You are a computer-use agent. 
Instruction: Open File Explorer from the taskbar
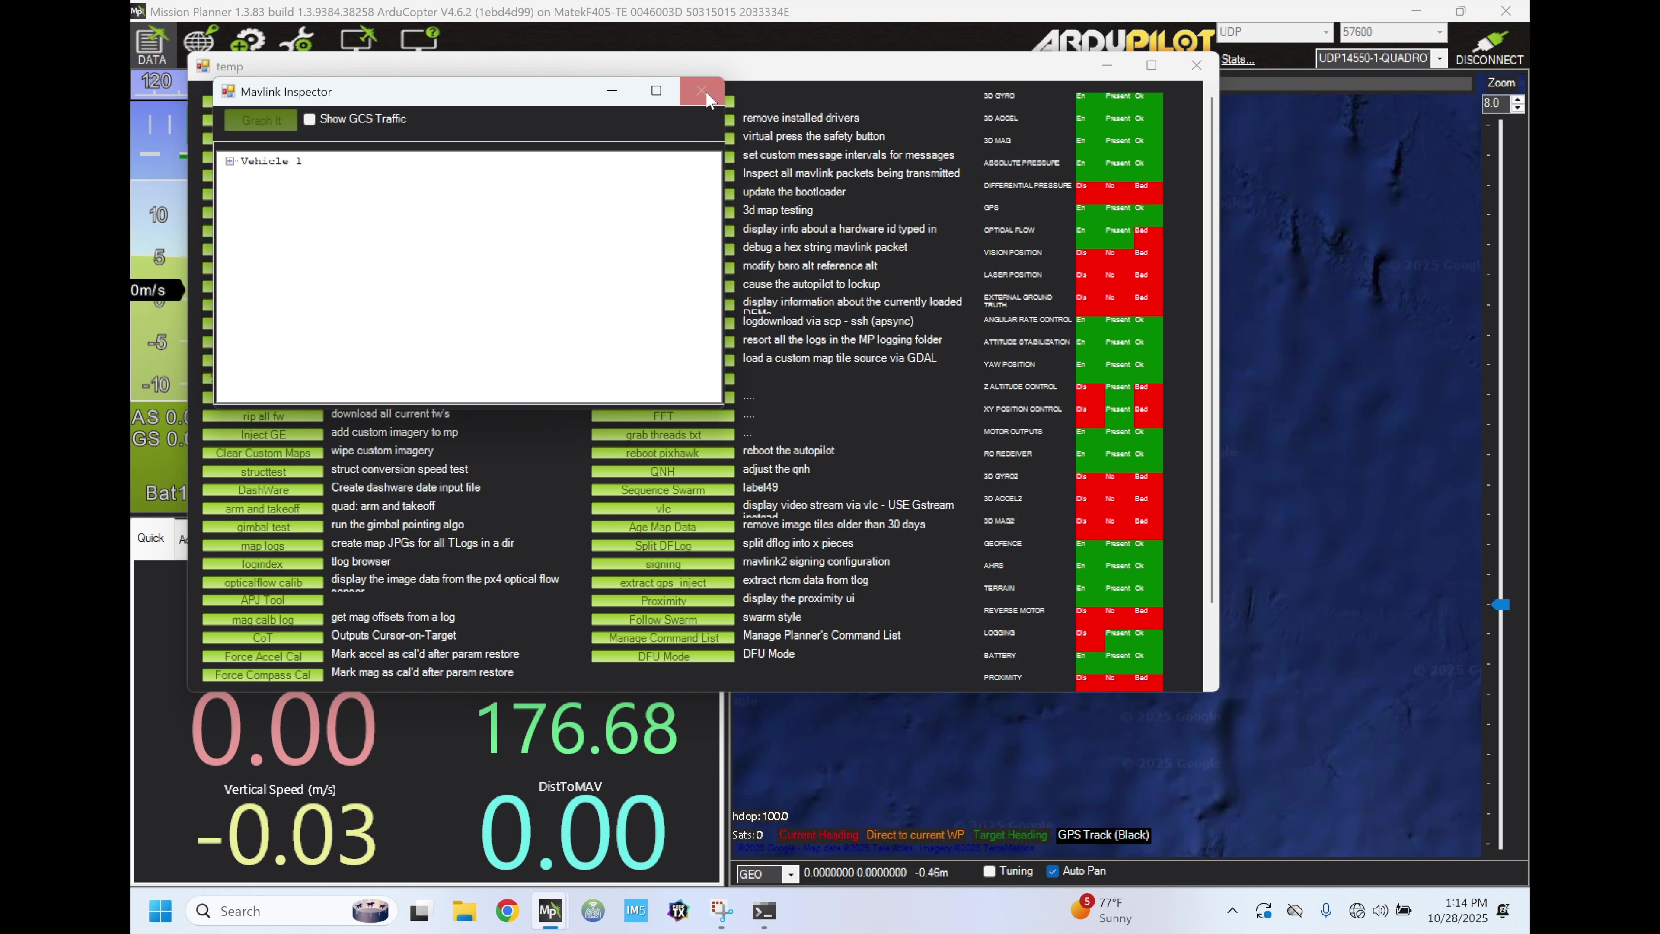[464, 911]
